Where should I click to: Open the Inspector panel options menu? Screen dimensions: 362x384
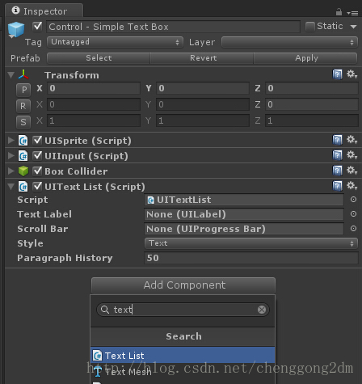(352, 13)
